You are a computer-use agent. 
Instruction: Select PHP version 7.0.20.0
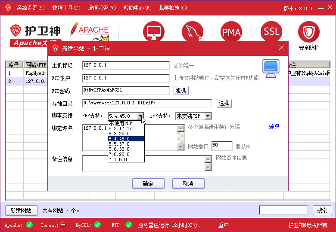126,154
